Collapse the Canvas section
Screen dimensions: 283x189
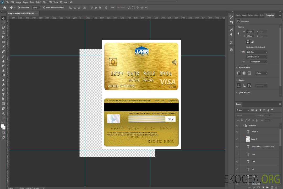click(237, 27)
